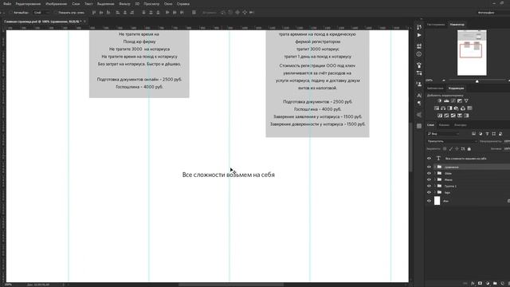Screen dimensions: 510x287
Task: Filter layers by pixel layers icon
Action: point(473,134)
